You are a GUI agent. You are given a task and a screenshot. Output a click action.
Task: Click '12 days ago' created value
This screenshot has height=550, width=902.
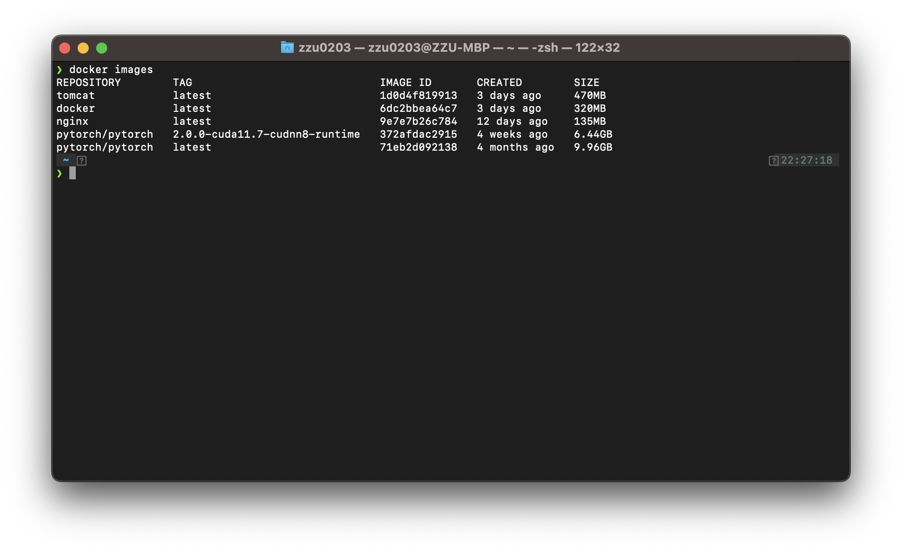[x=512, y=122]
